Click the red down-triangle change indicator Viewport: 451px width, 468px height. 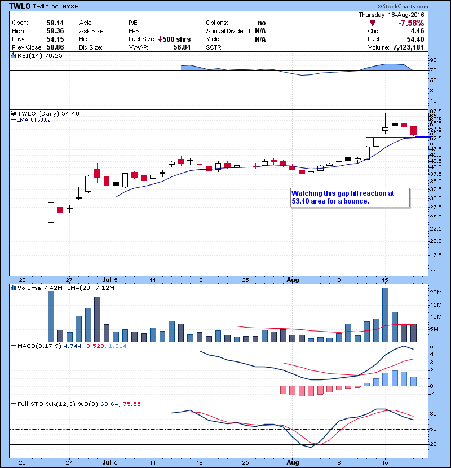(x=372, y=23)
